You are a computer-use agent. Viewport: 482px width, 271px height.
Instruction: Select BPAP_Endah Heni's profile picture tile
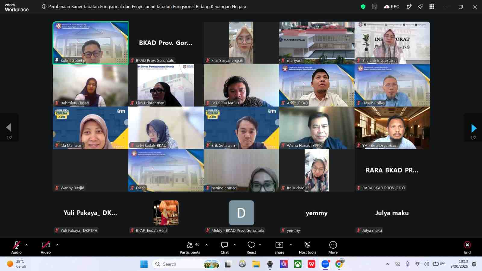(x=166, y=213)
